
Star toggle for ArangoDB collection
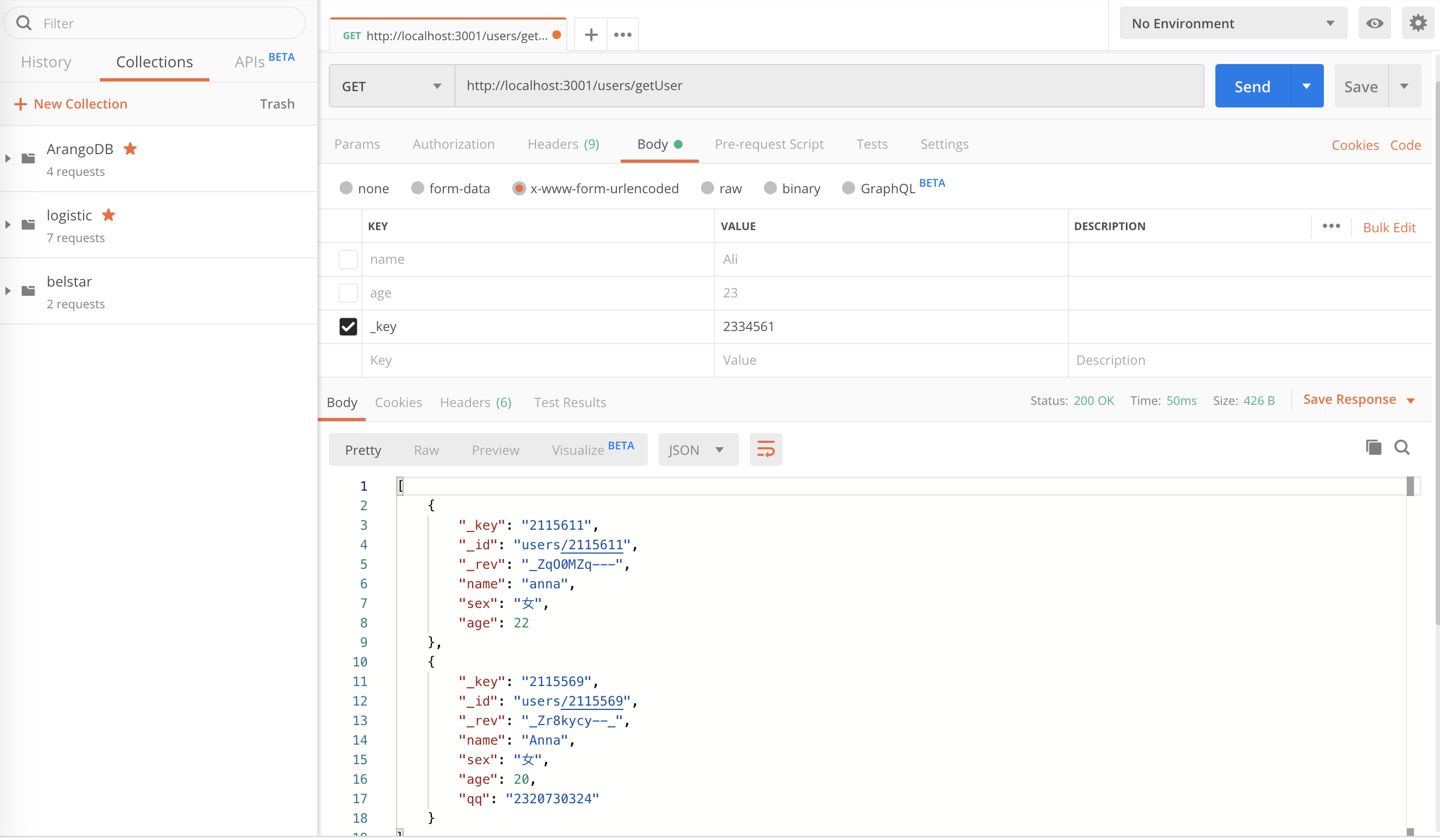(x=130, y=149)
